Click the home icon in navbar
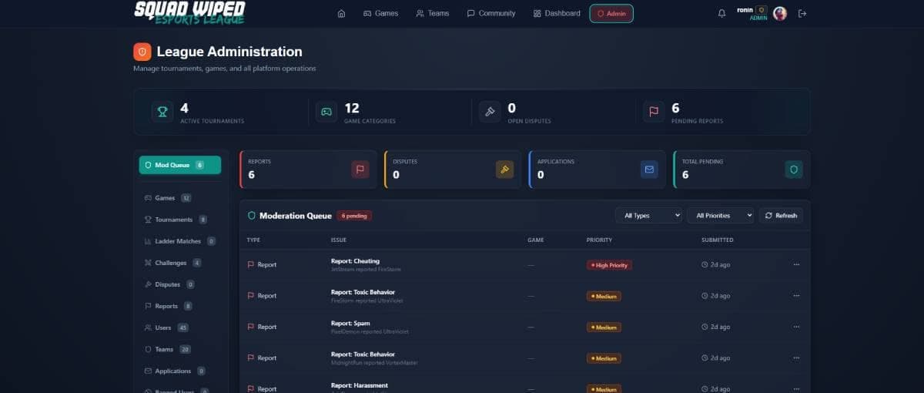The image size is (924, 393). tap(341, 13)
